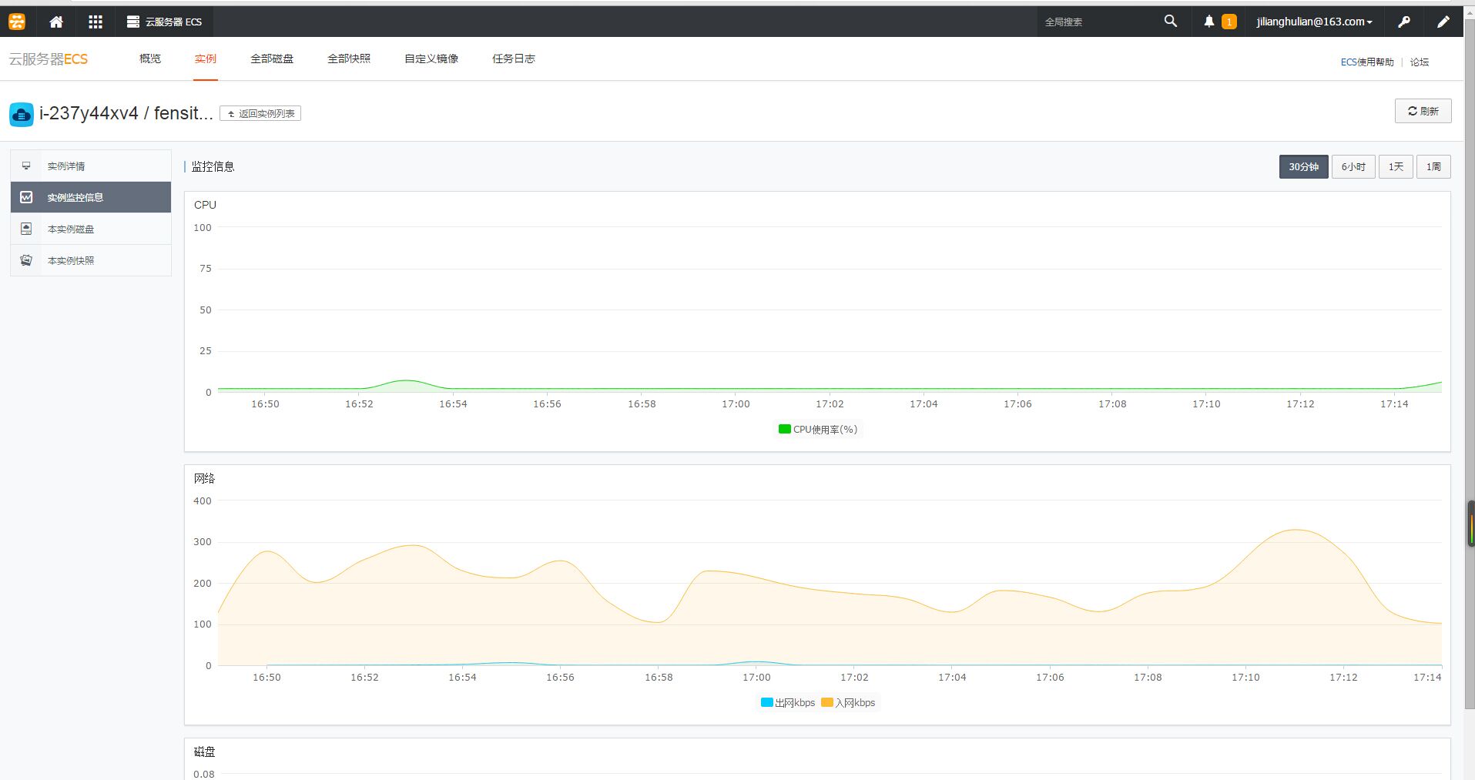
Task: Select the 1周 time range
Action: pyautogui.click(x=1433, y=166)
